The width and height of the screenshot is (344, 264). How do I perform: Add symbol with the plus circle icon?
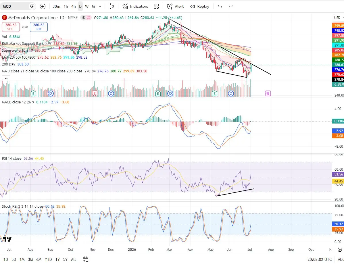[x=43, y=6]
